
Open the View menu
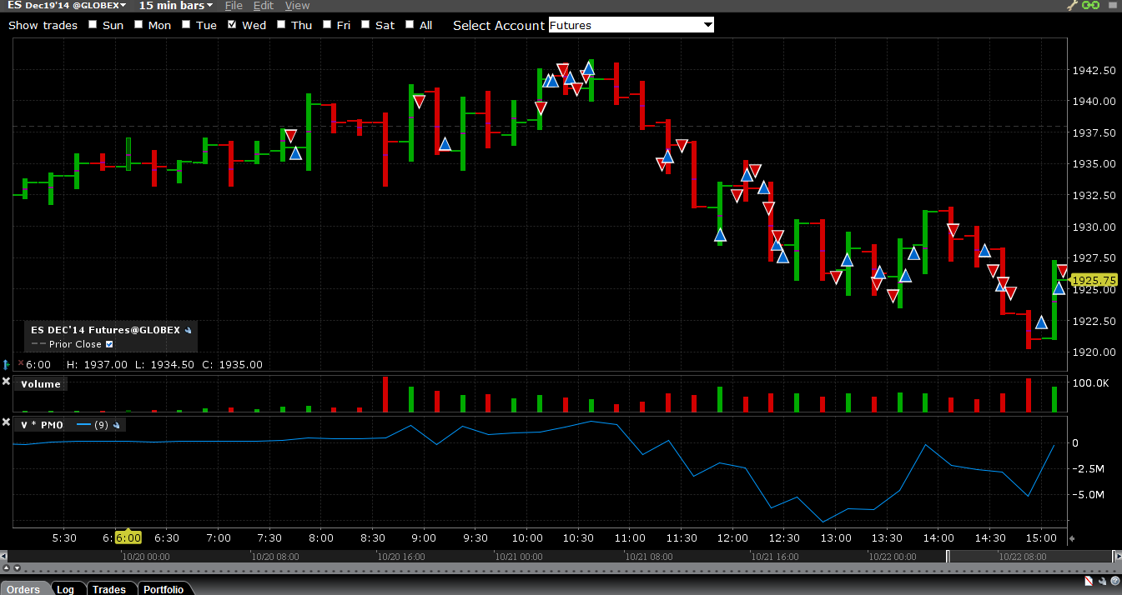pos(297,6)
